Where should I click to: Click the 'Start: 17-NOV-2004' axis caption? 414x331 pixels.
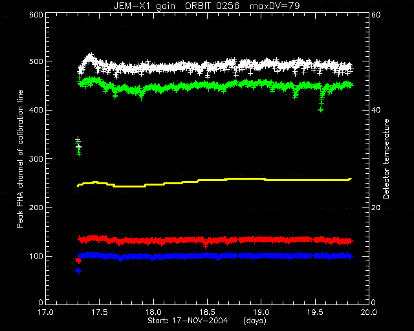tap(188, 321)
